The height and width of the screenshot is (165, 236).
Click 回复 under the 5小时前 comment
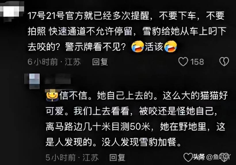click(x=117, y=158)
